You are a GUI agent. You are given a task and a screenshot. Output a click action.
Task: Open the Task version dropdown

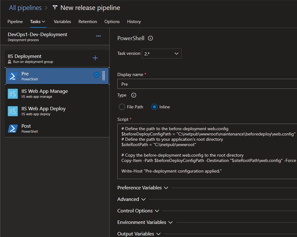pos(162,54)
